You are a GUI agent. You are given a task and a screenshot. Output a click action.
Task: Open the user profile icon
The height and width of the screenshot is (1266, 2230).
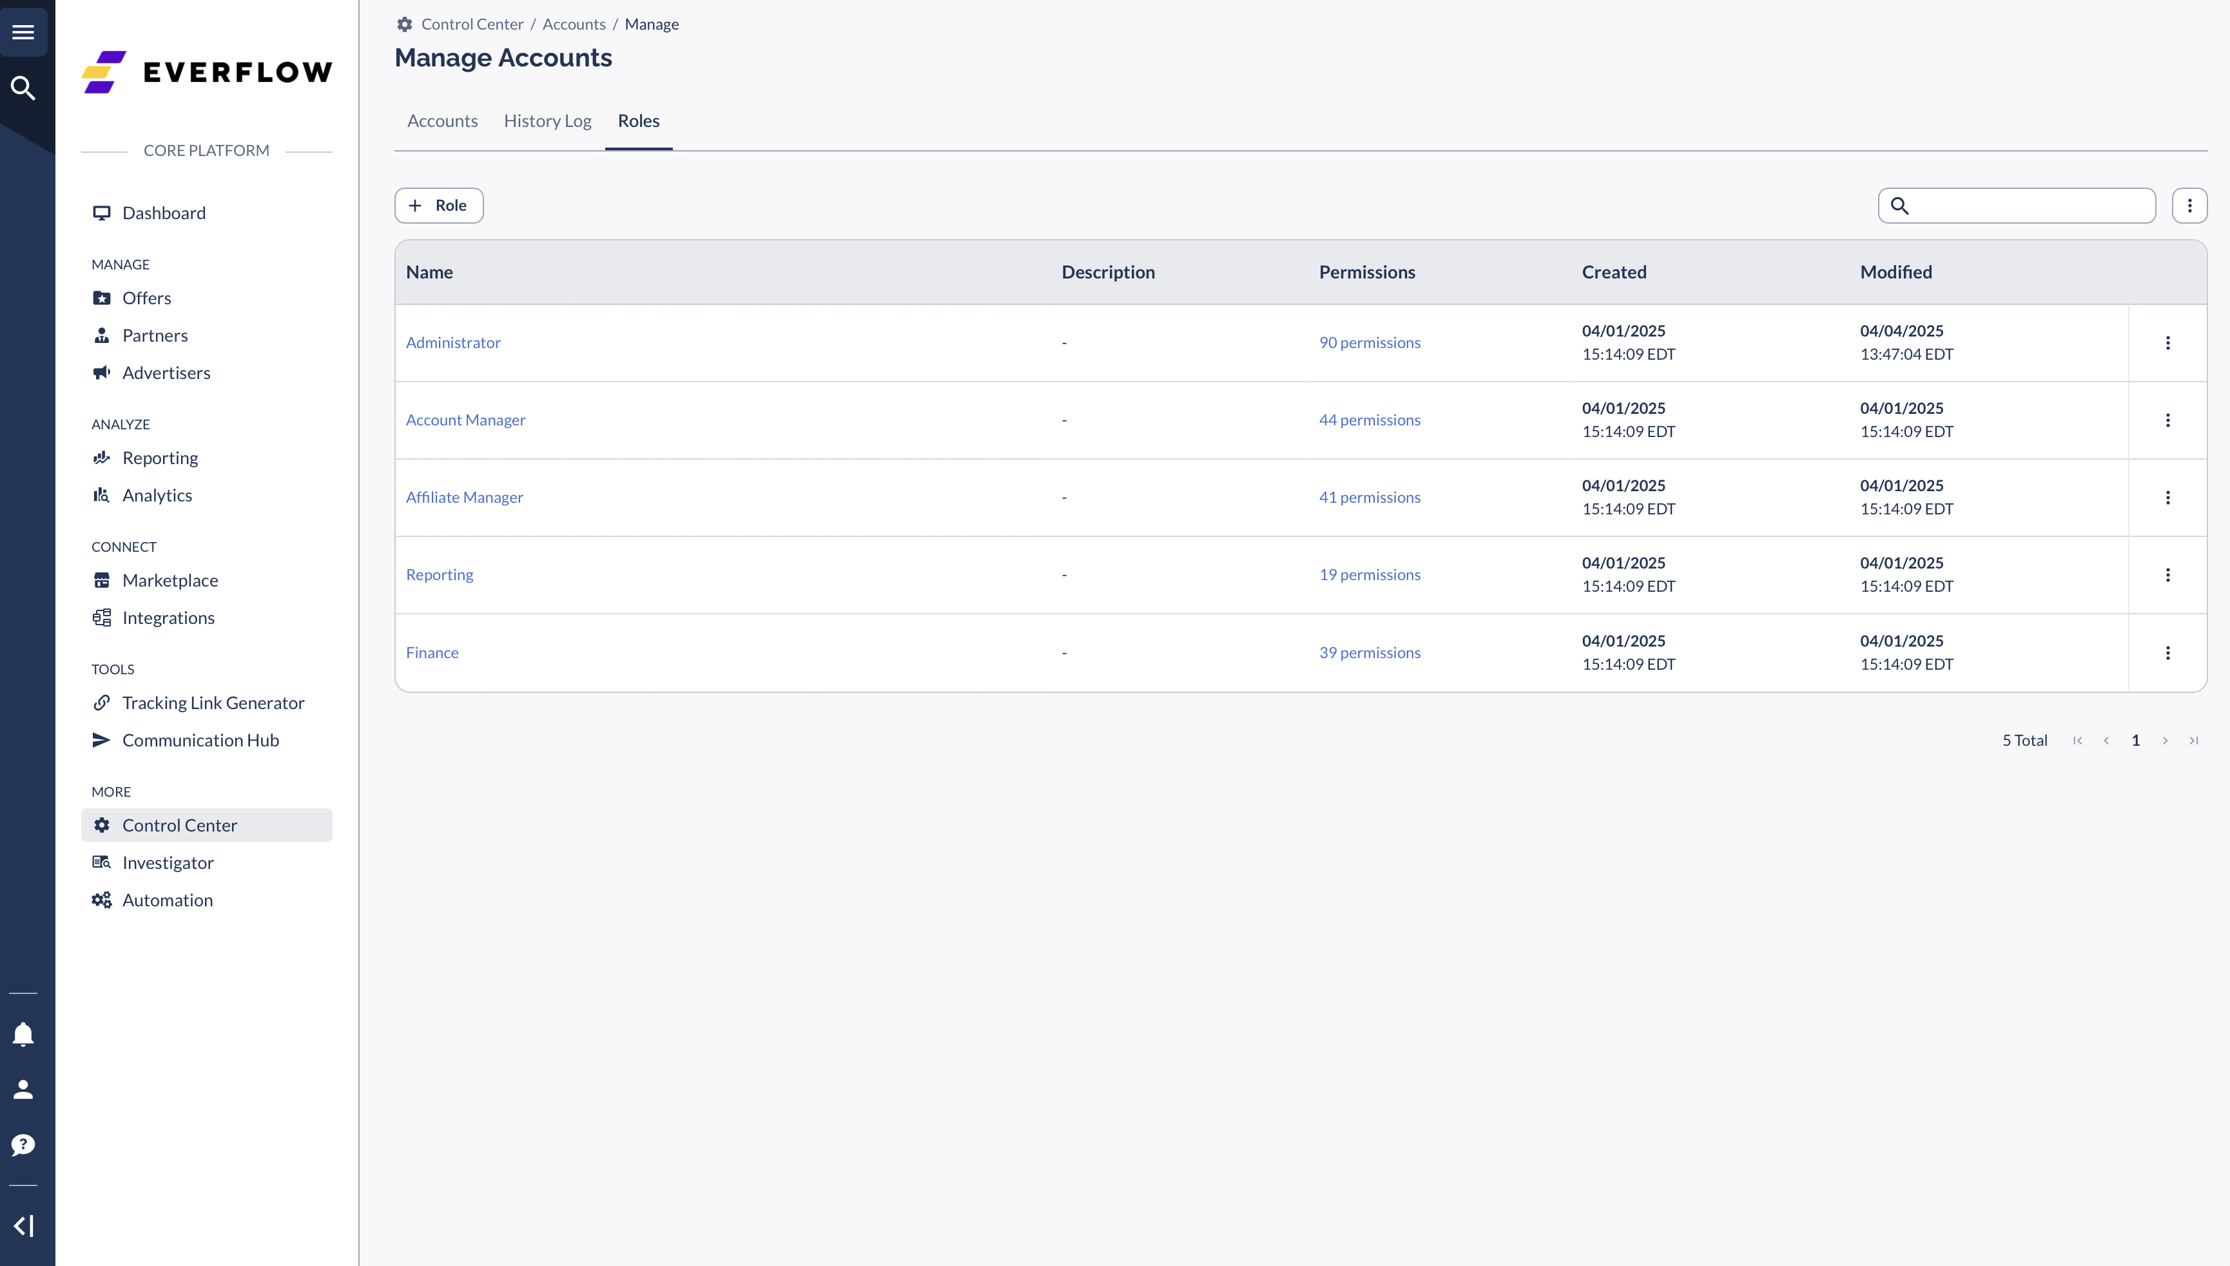point(23,1089)
